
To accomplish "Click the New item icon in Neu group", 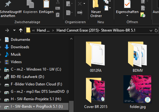I will tap(106, 2).
